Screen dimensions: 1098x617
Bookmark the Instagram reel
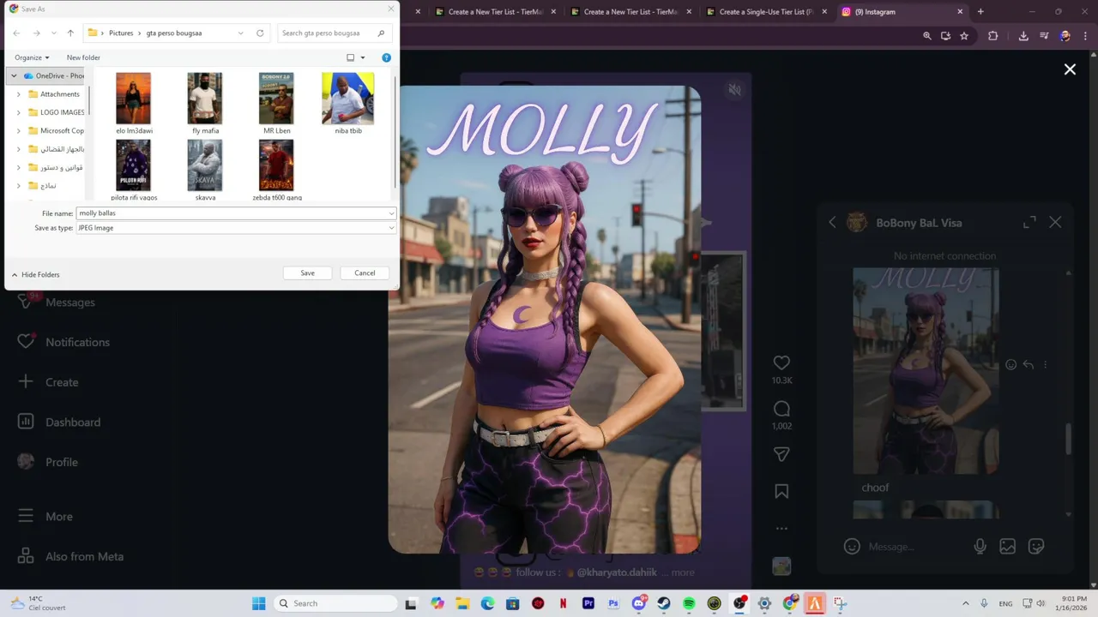(781, 491)
